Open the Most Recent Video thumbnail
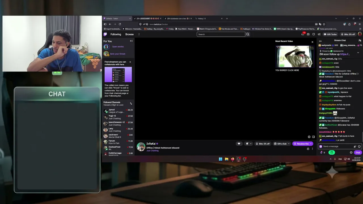This screenshot has height=204, width=363. 295,56
